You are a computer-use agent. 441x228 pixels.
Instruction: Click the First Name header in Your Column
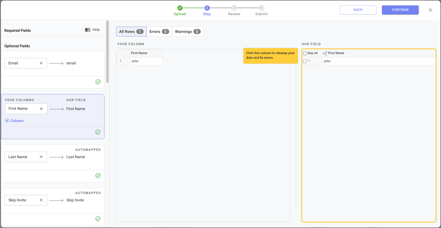[x=146, y=53]
